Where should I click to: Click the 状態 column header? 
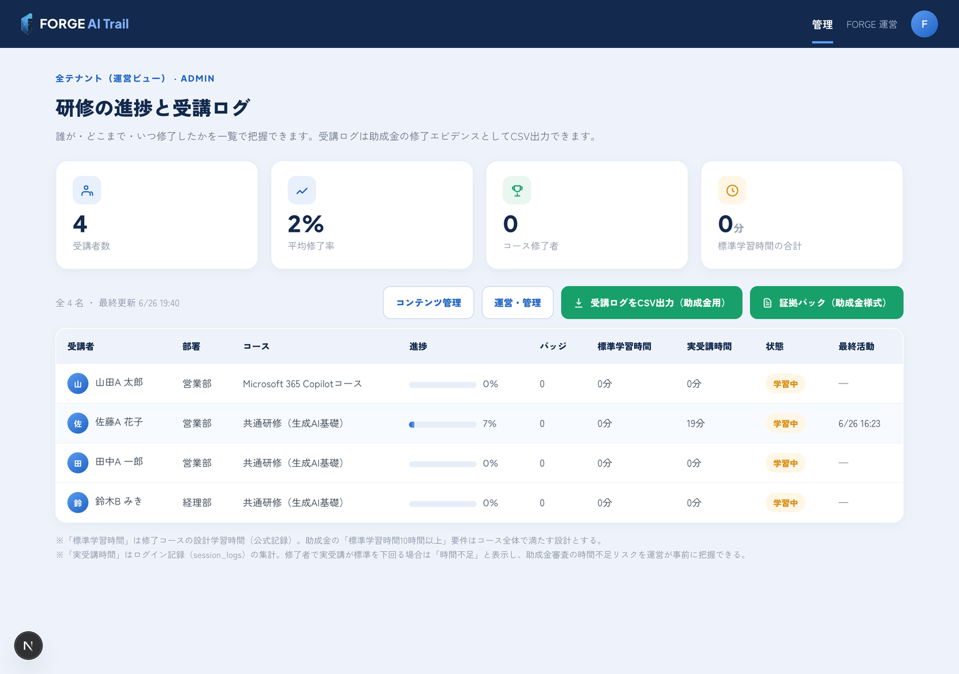(x=774, y=346)
